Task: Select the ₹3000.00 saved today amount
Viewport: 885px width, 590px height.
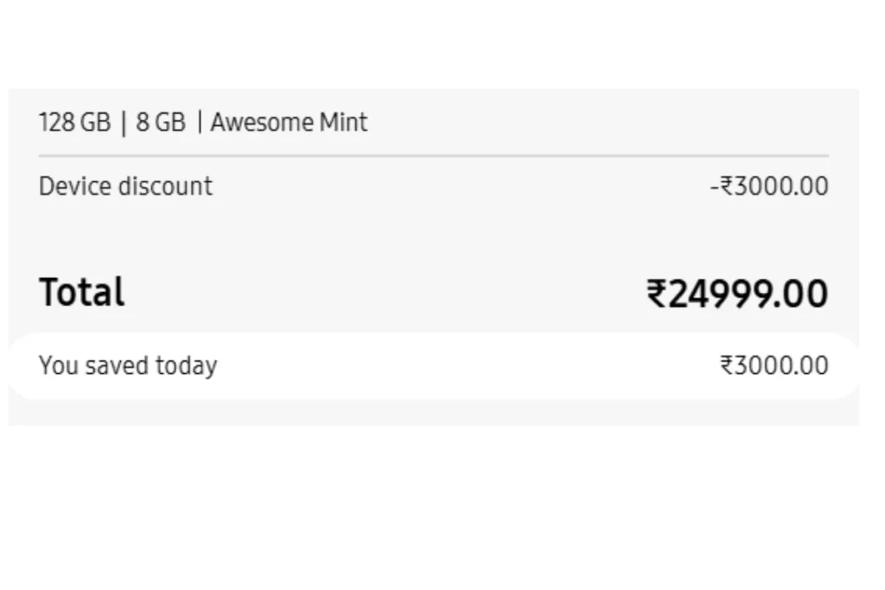Action: (774, 365)
